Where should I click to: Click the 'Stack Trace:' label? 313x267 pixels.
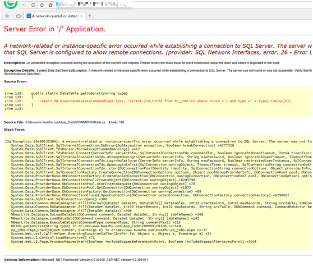15,130
